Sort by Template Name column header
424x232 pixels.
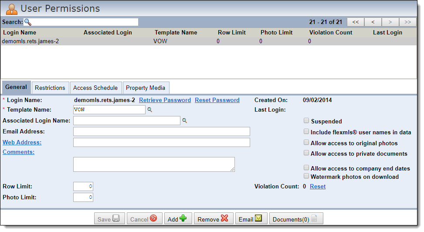(176, 32)
